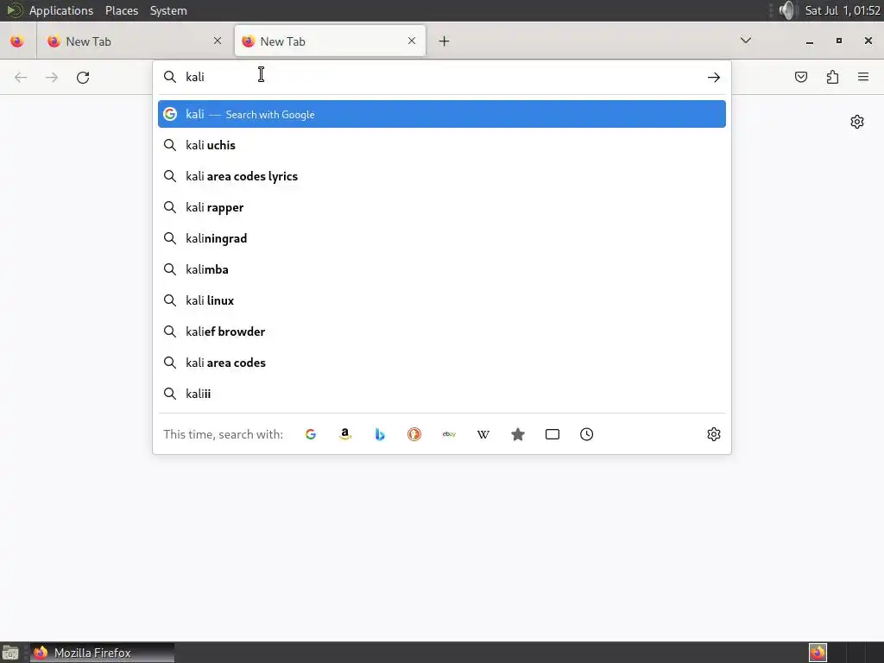The height and width of the screenshot is (663, 884).
Task: Search with the Amazon one-off icon
Action: [x=345, y=434]
